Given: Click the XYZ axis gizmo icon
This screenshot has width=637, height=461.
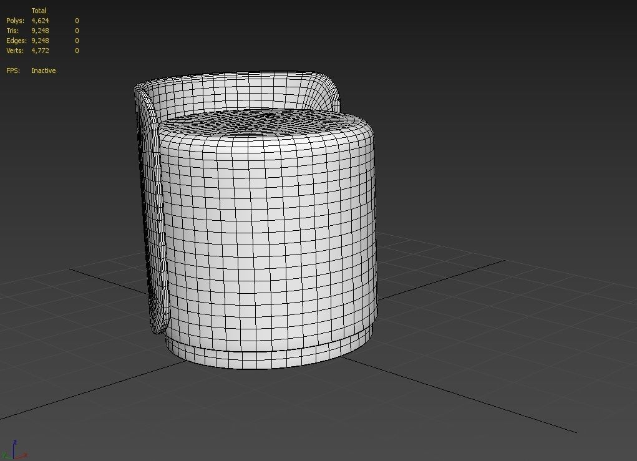Looking at the screenshot, I should click(14, 451).
